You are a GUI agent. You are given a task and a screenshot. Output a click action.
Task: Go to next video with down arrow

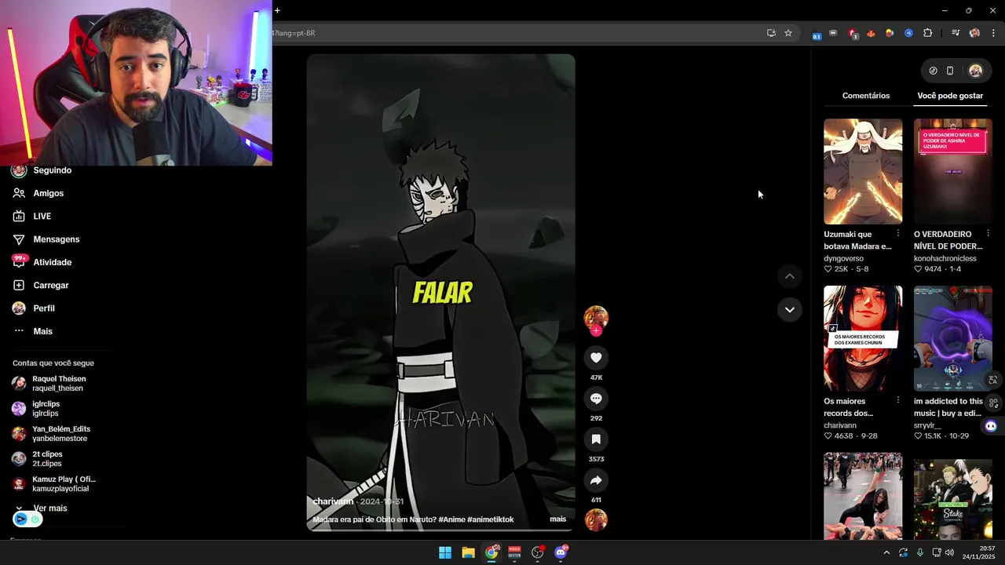(790, 310)
